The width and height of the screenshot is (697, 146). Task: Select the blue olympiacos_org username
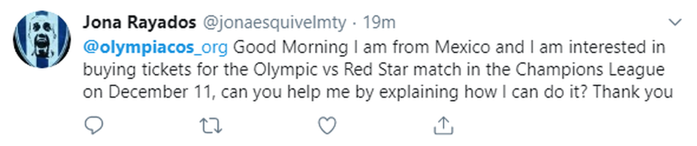[x=155, y=47]
